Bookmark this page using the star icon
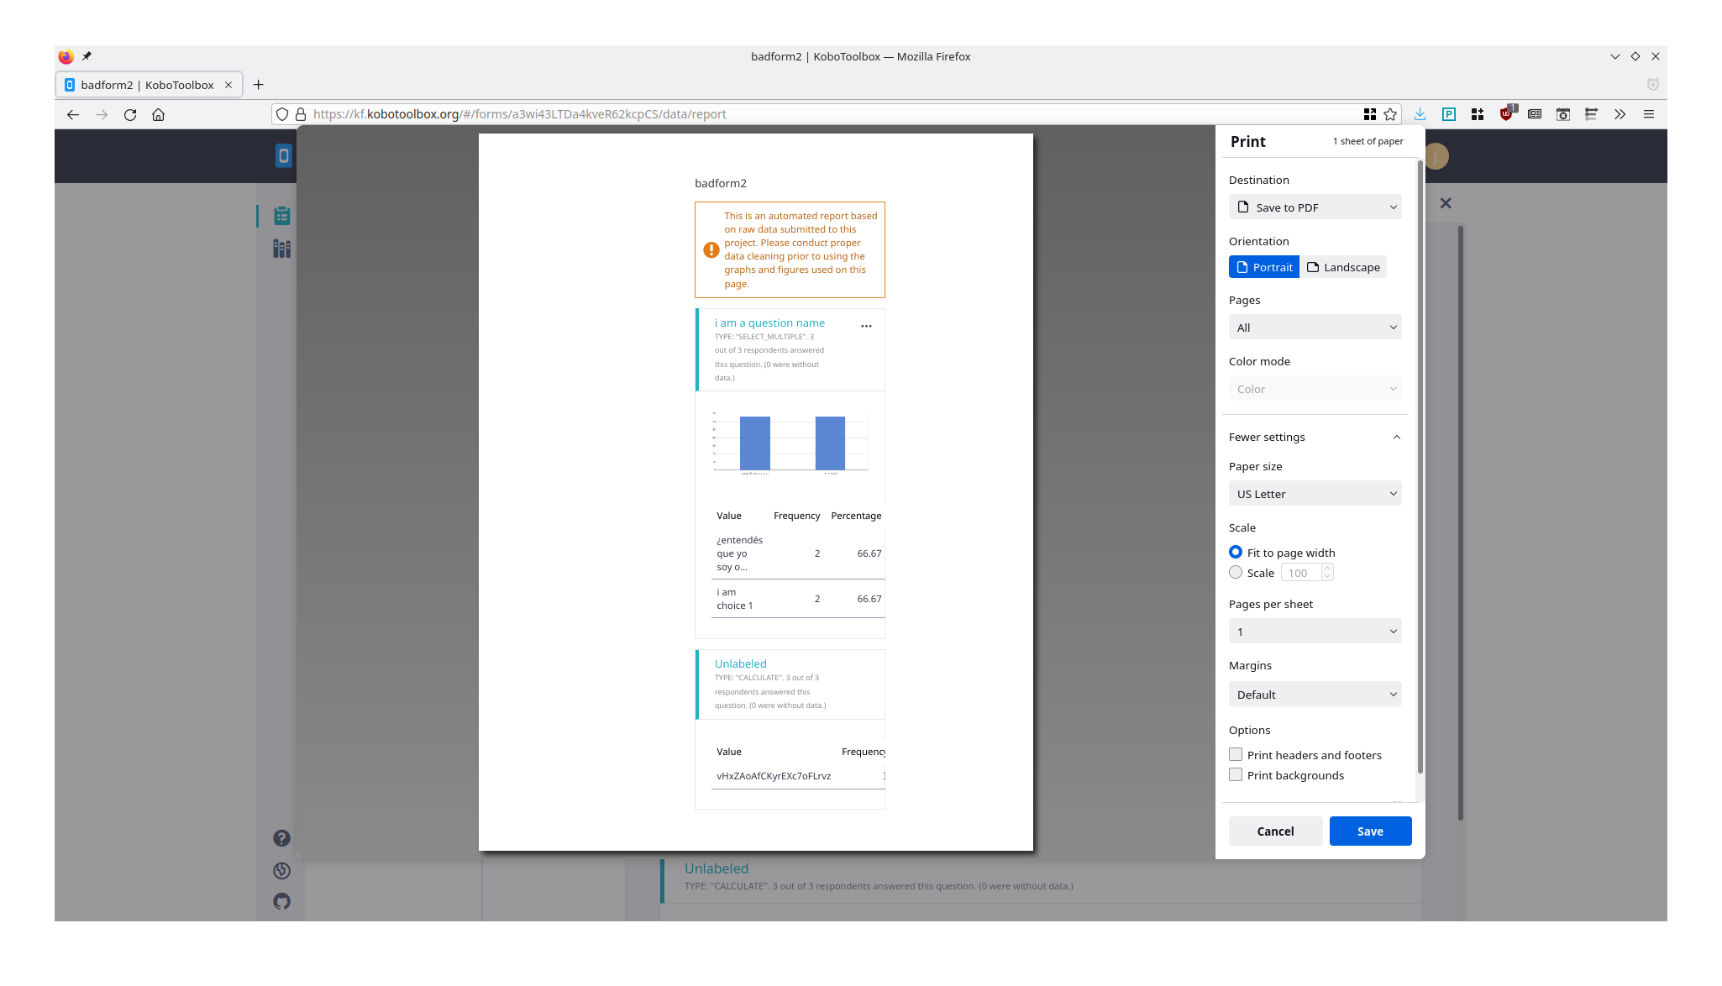 [1390, 114]
